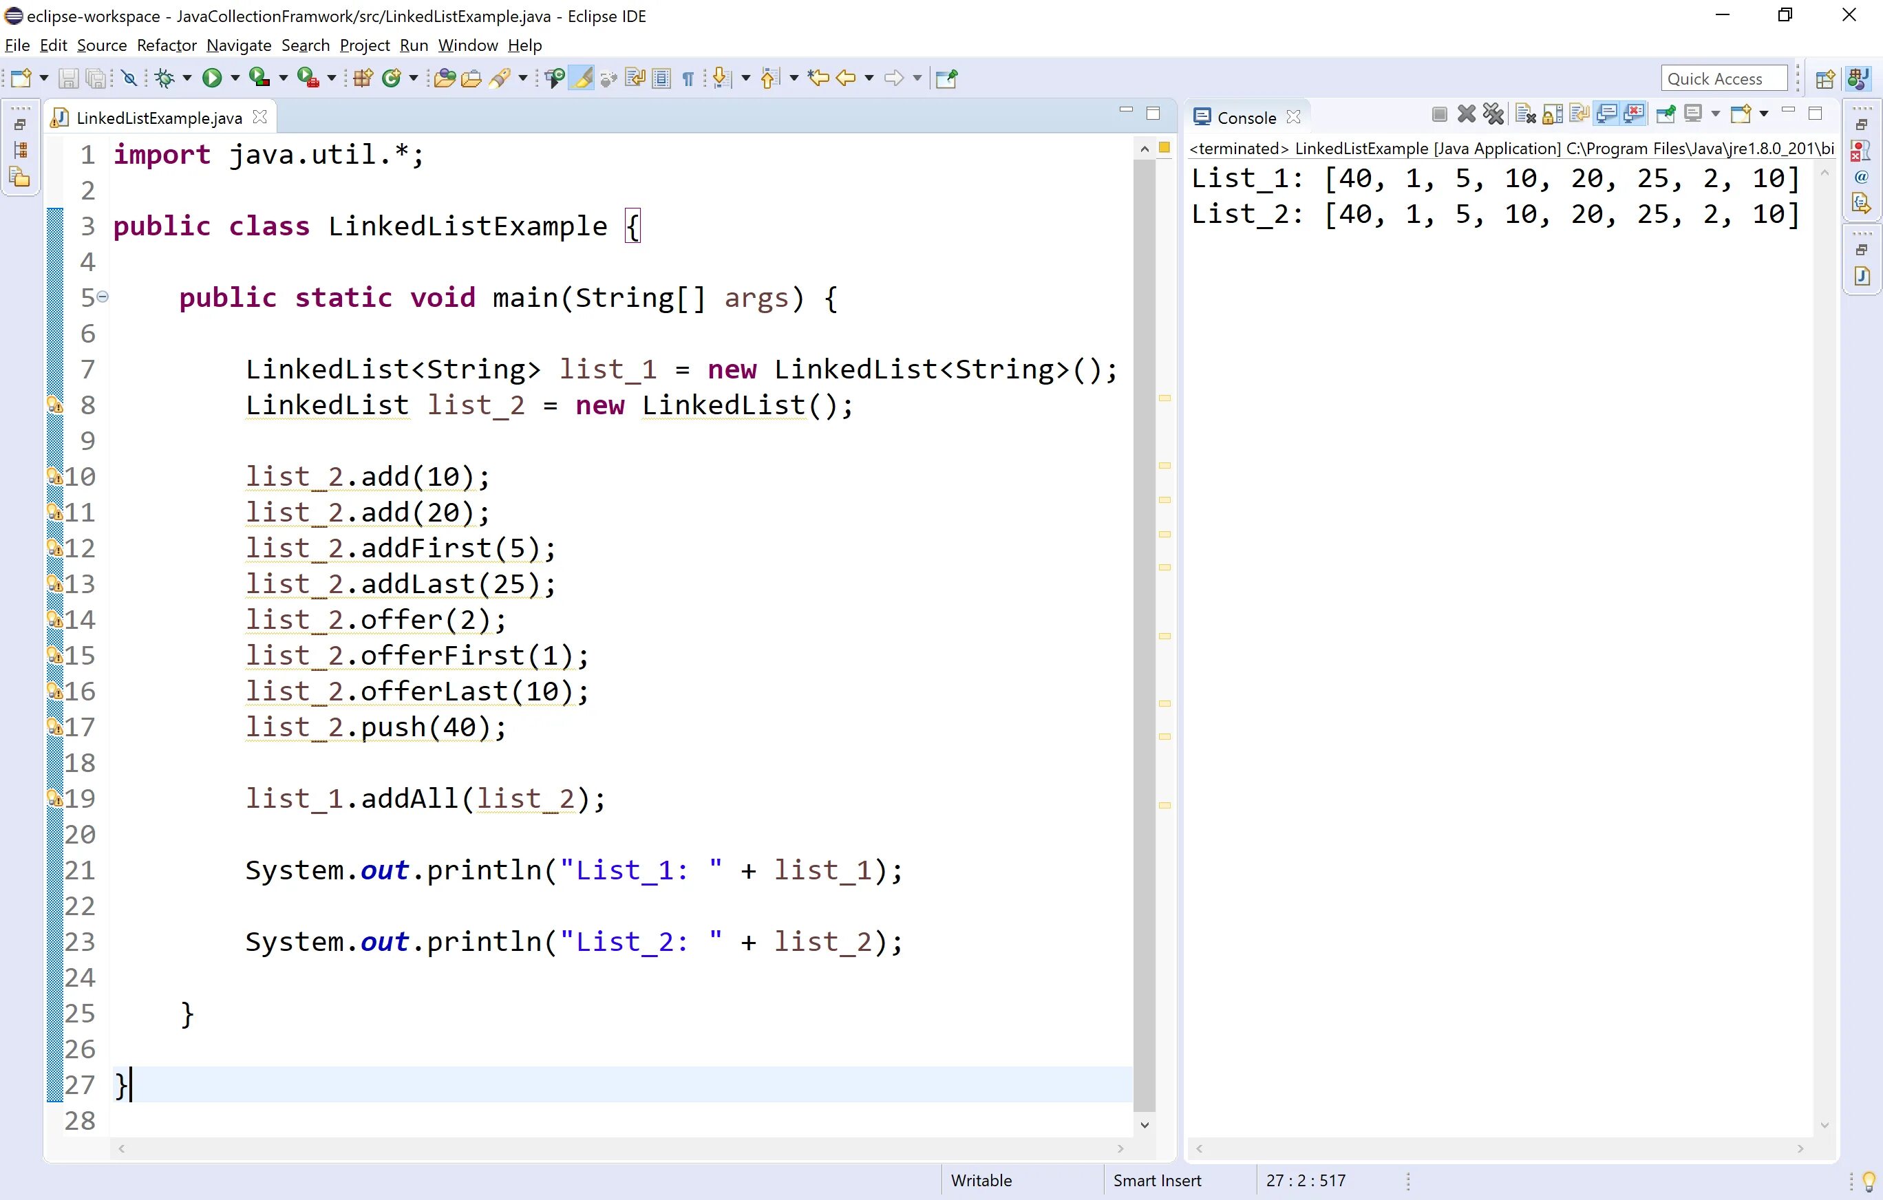The height and width of the screenshot is (1200, 1883).
Task: Click Remove All Terminated Launches
Action: pyautogui.click(x=1493, y=114)
